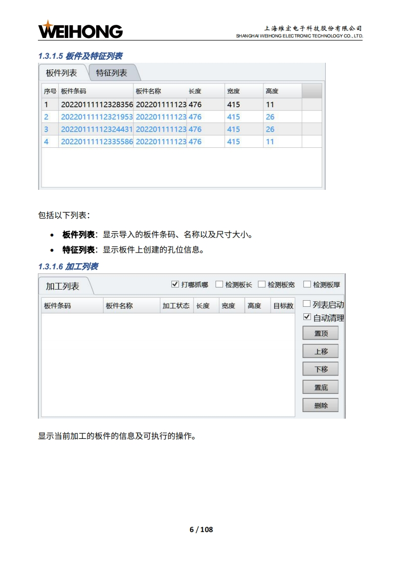The image size is (401, 568).
Task: Click the 加工状态 column header
Action: [x=175, y=306]
